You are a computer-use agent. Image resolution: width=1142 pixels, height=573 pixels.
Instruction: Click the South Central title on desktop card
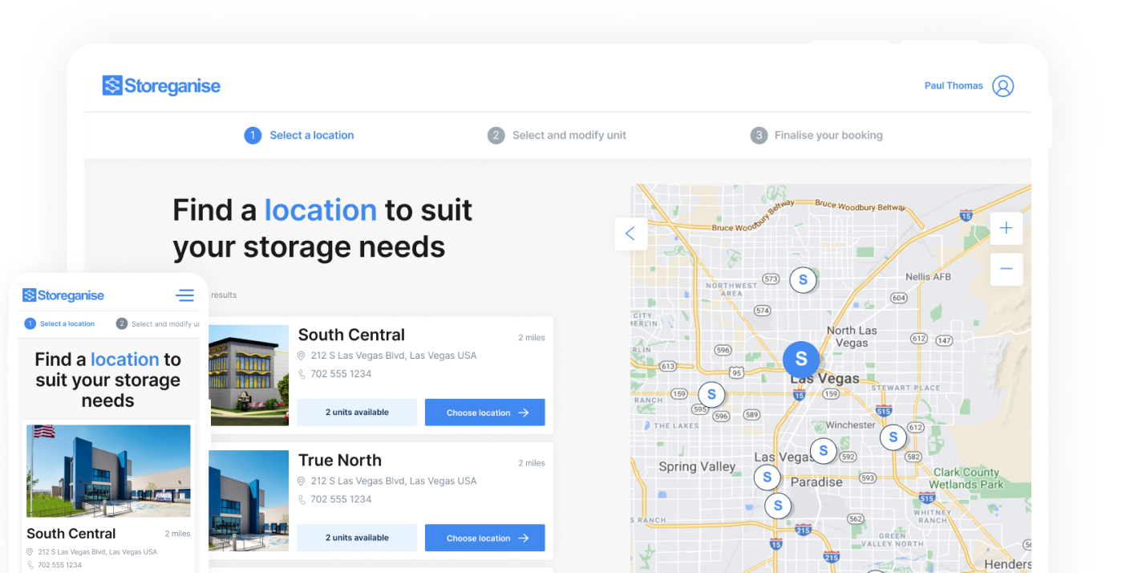tap(351, 335)
